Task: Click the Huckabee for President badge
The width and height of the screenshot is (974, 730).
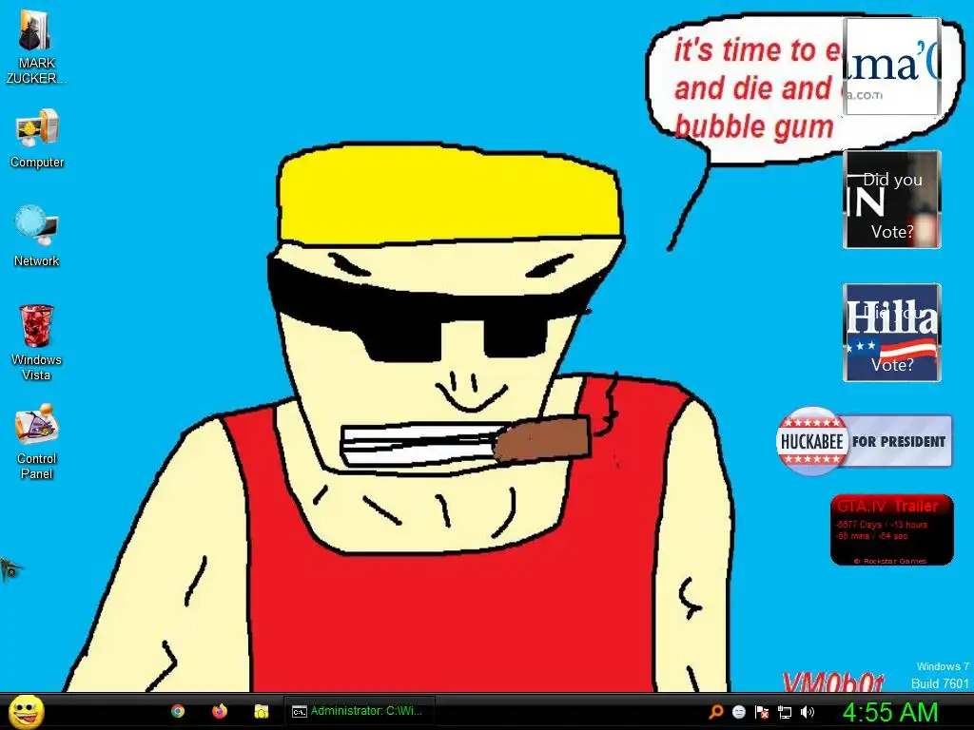Action: coord(864,441)
